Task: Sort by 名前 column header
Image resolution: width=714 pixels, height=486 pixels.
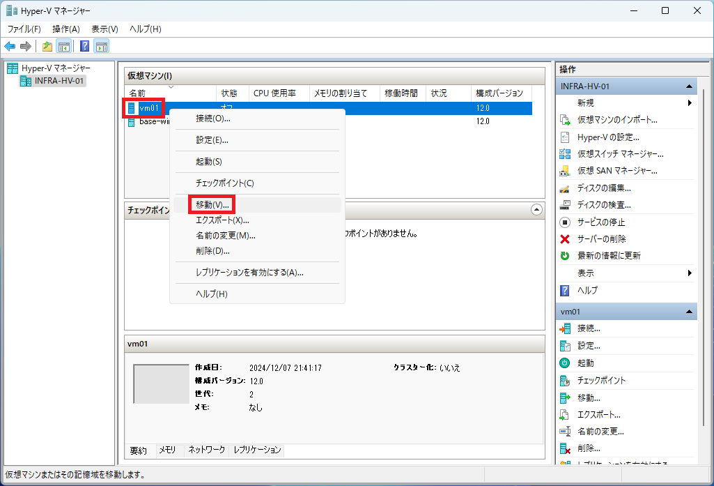Action: pos(170,93)
